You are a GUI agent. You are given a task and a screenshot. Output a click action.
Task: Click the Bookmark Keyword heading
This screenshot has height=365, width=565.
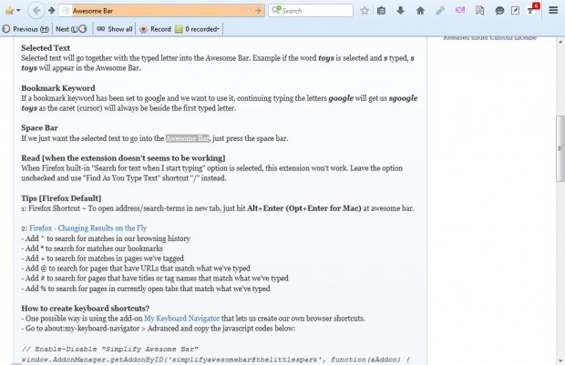click(58, 88)
